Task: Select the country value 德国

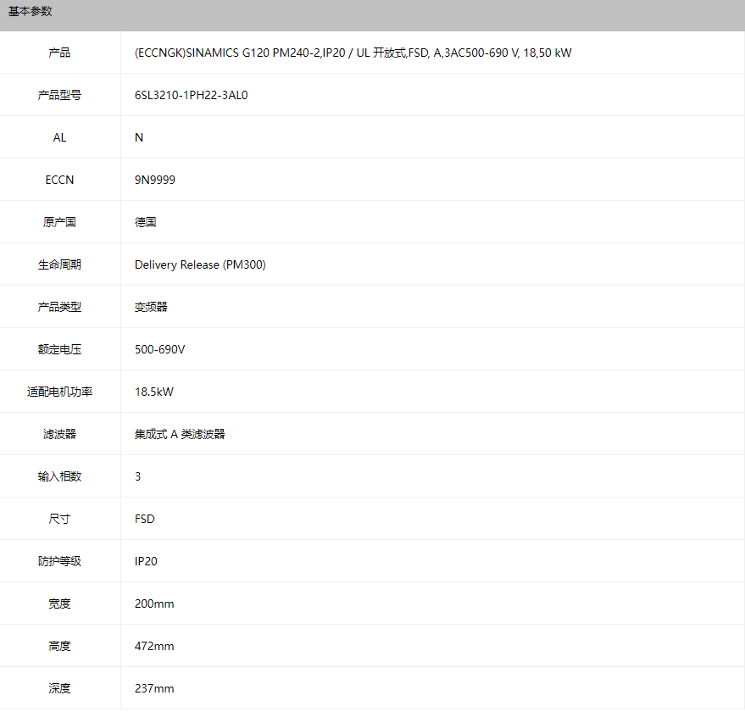Action: 146,222
